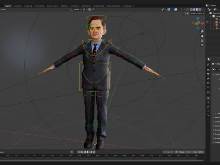Image resolution: width=220 pixels, height=165 pixels.
Task: Select the material preview shading mode
Action: (197, 10)
